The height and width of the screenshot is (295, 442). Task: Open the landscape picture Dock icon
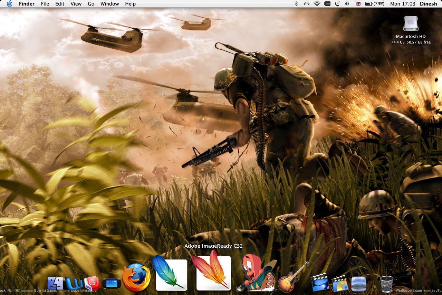359,284
